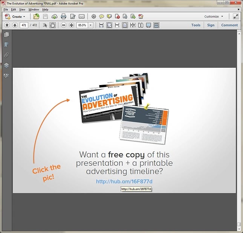The width and height of the screenshot is (243, 233).
Task: Toggle read mode expand icon
Action: 235,17
